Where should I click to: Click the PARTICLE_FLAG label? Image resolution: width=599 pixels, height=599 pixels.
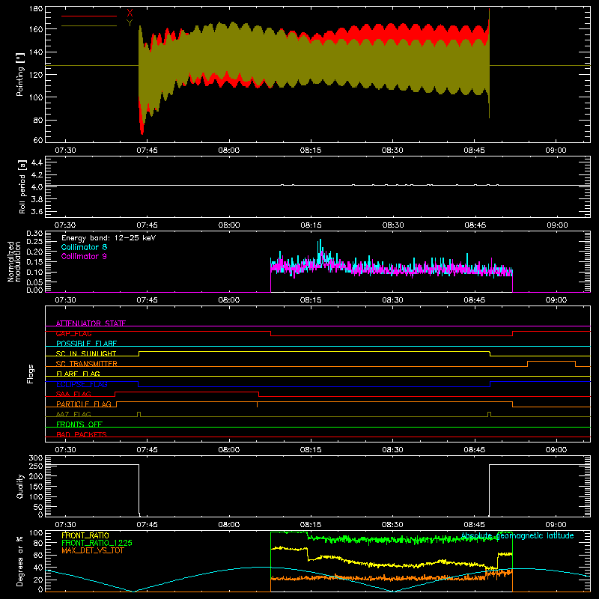(x=84, y=404)
